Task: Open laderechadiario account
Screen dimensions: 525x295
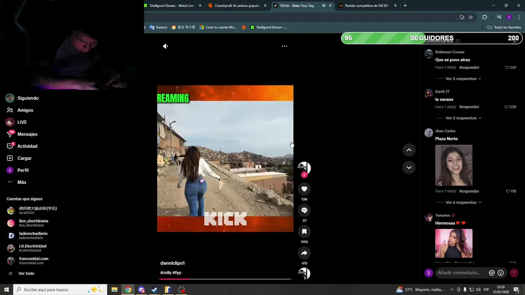Action: [27, 236]
